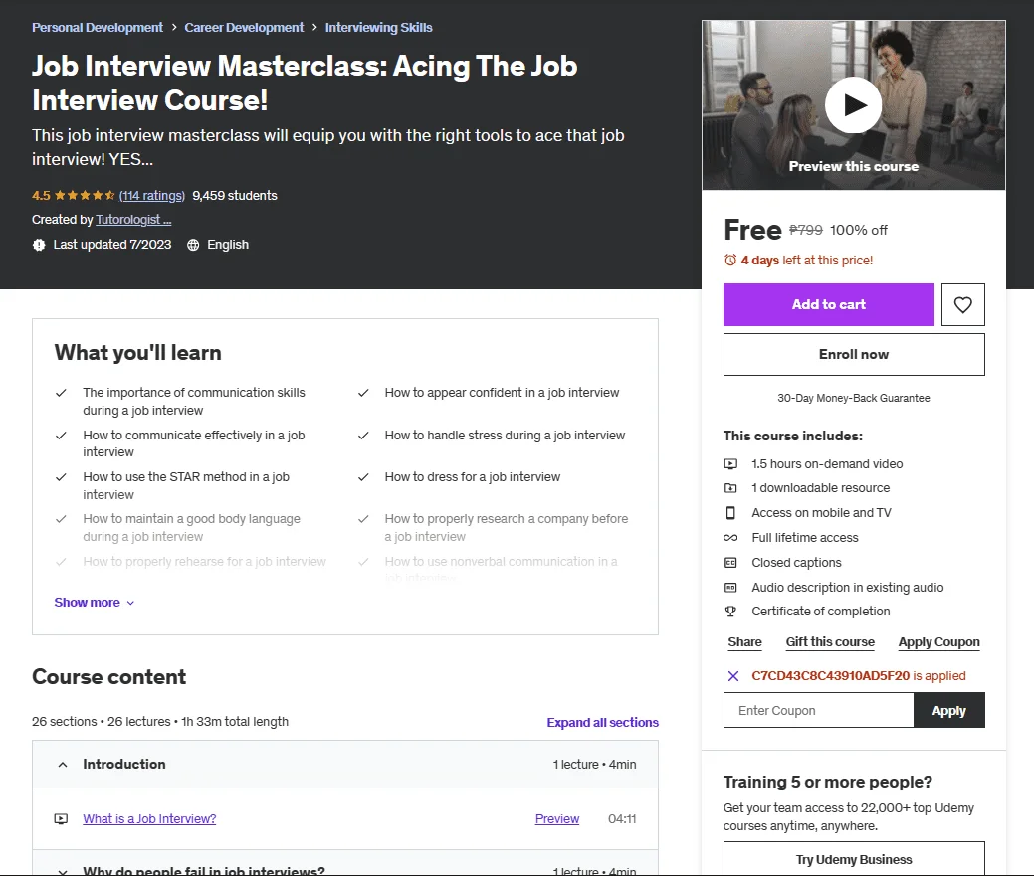Collapse the Introduction section
The image size is (1034, 876).
click(345, 765)
